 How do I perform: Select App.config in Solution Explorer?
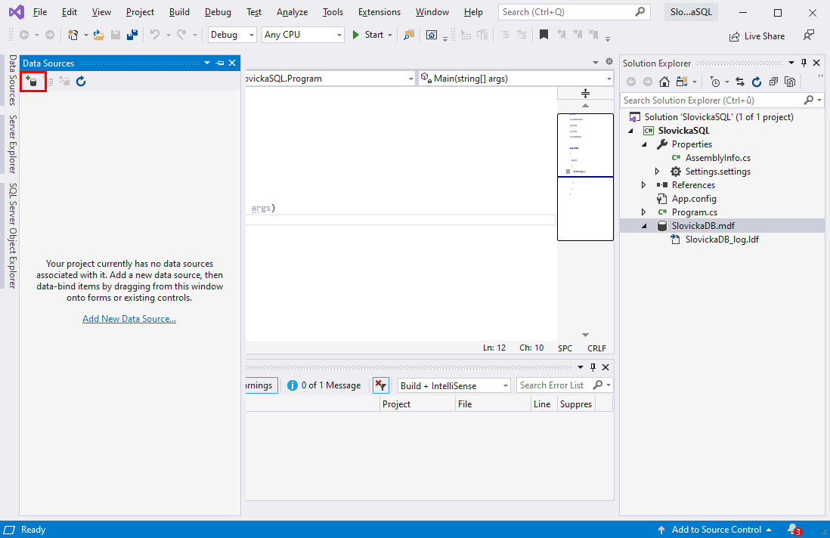[x=693, y=199]
